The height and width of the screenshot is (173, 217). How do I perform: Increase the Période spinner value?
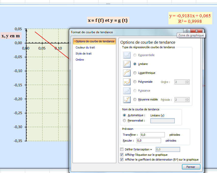[187, 98]
